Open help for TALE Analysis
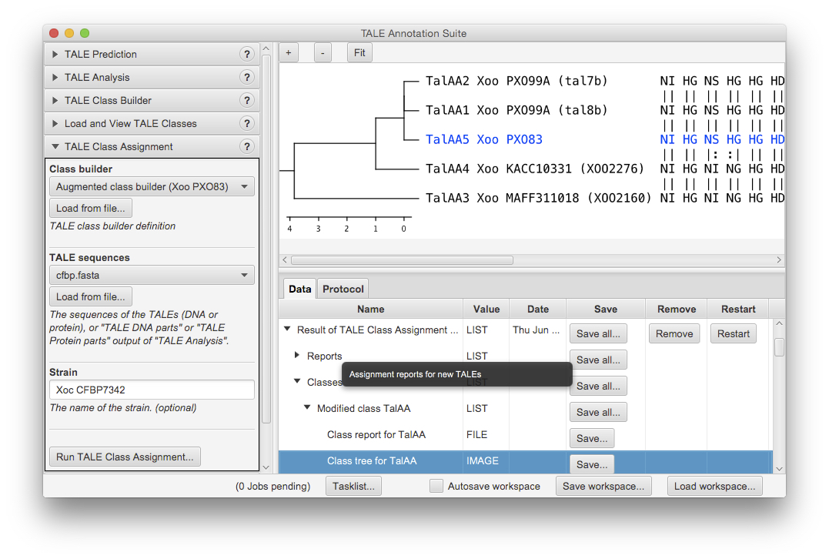The width and height of the screenshot is (829, 559). point(246,77)
